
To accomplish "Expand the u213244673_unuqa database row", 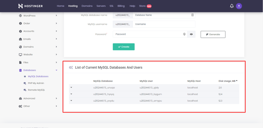I will coord(71,87).
